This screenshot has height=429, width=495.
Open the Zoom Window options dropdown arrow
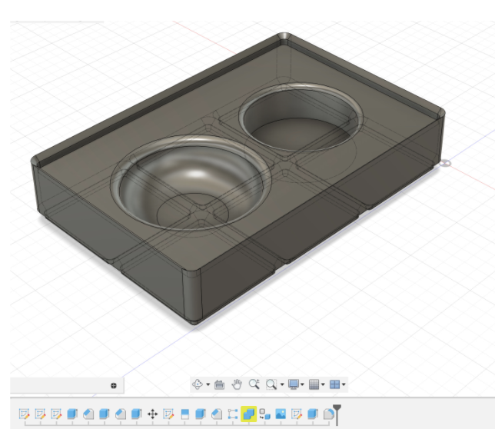(282, 384)
